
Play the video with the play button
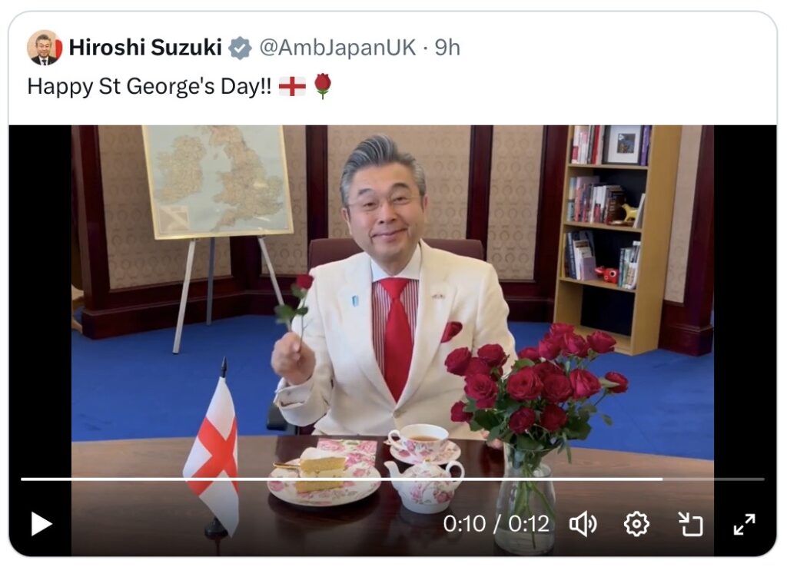tap(42, 524)
